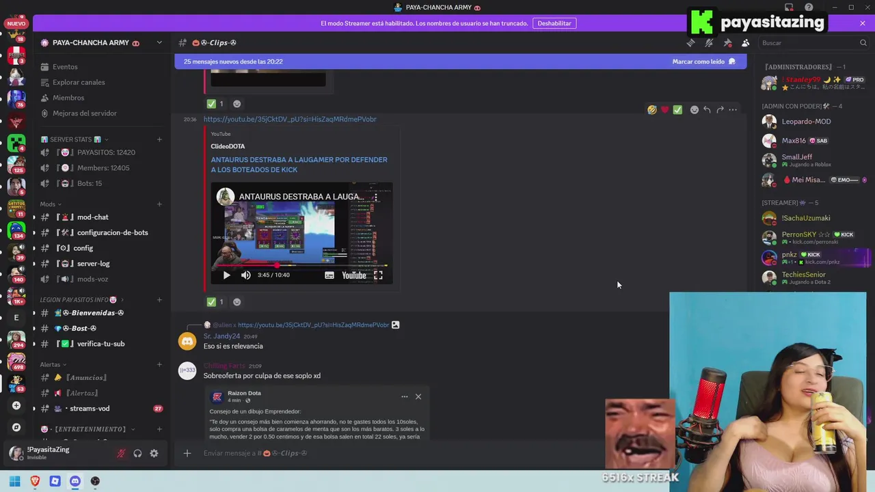The height and width of the screenshot is (492, 875).
Task: Play the embedded YouTube video
Action: pyautogui.click(x=227, y=275)
